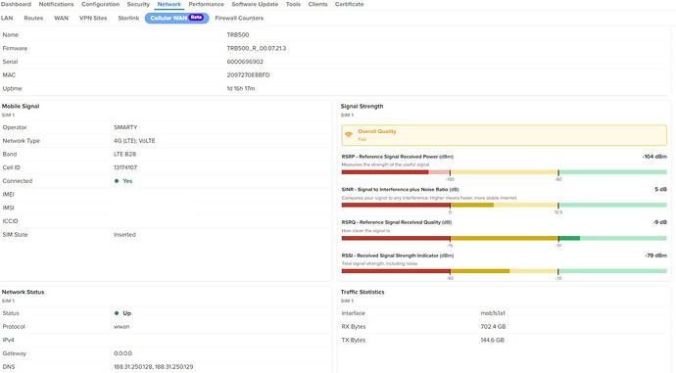Click the RSRP signal strength bar

pyautogui.click(x=504, y=172)
